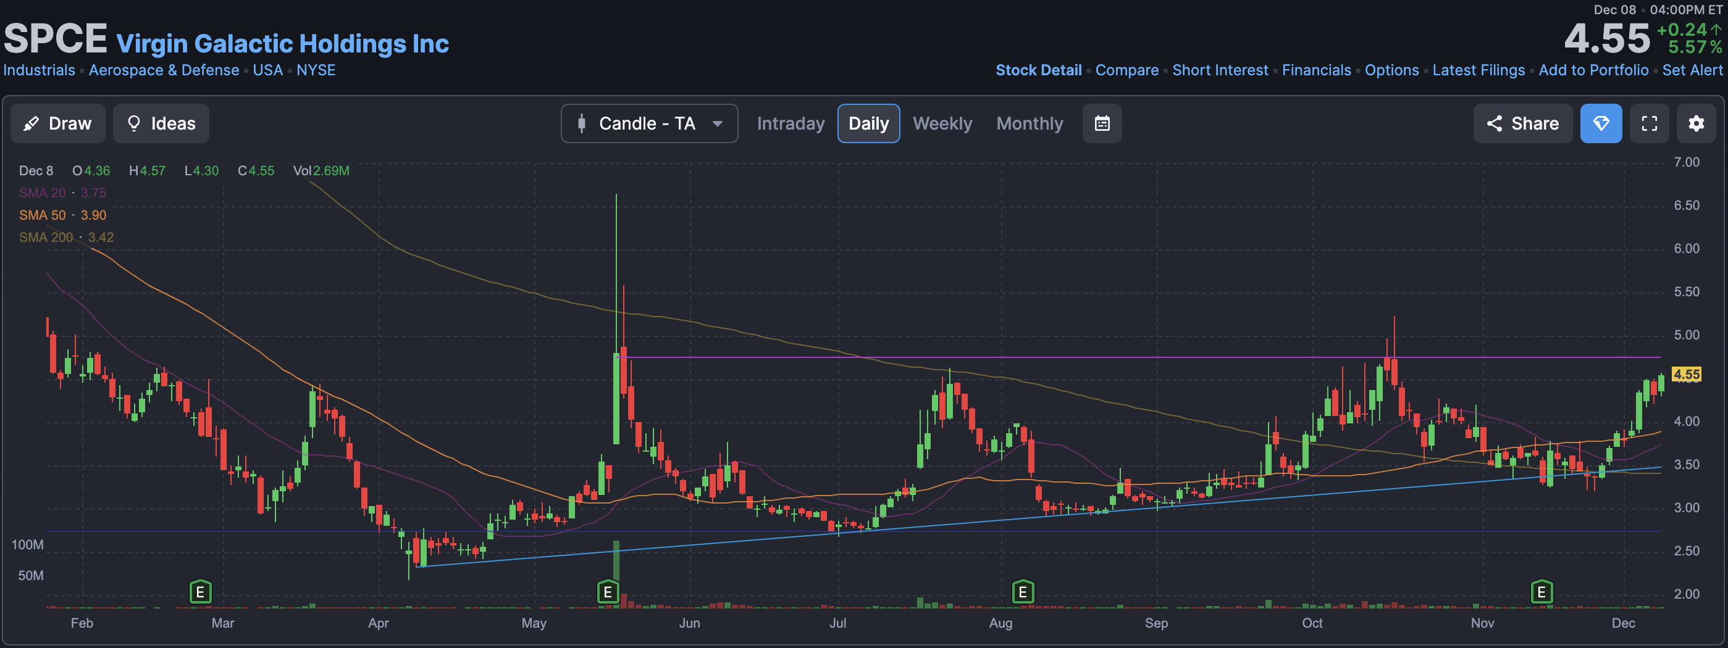Open the Draw tools button

pos(57,123)
